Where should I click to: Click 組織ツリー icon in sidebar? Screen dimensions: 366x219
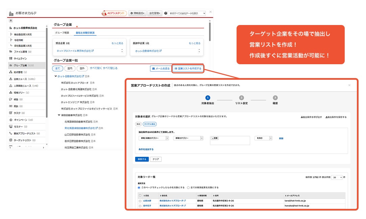[11, 93]
